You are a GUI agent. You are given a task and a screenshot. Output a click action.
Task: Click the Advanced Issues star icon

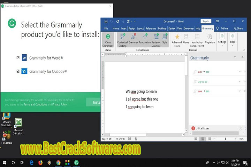(177, 37)
